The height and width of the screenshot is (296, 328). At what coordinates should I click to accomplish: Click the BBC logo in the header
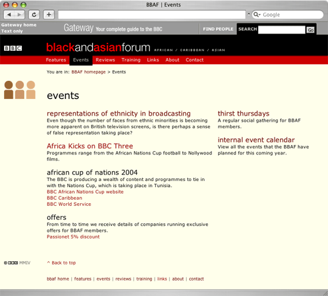13,48
